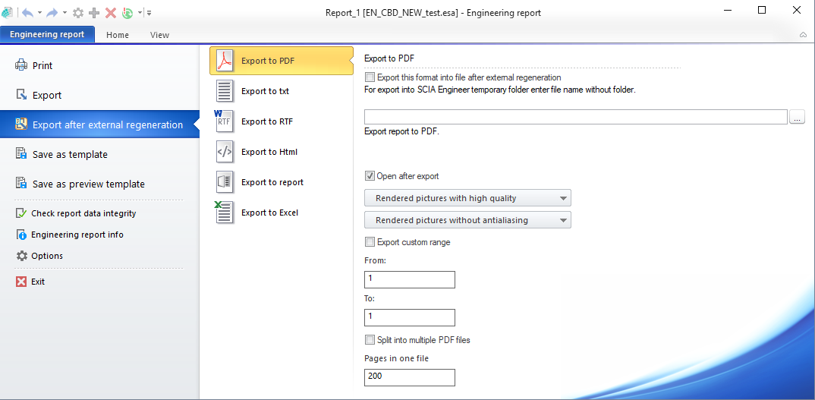The image size is (815, 400).
Task: Select Export to PDF format
Action: tap(281, 61)
